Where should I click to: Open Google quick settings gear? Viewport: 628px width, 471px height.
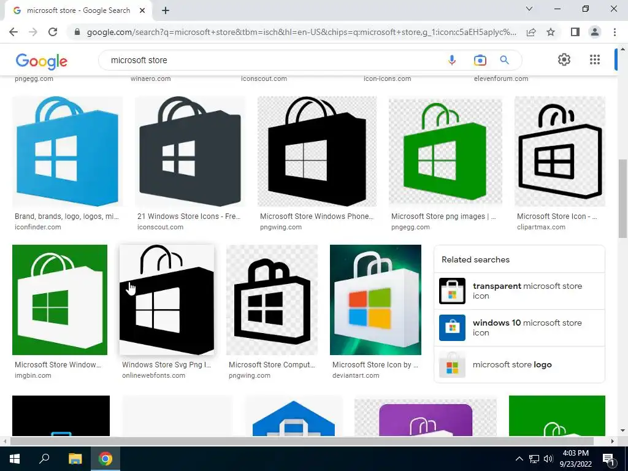[x=564, y=59]
